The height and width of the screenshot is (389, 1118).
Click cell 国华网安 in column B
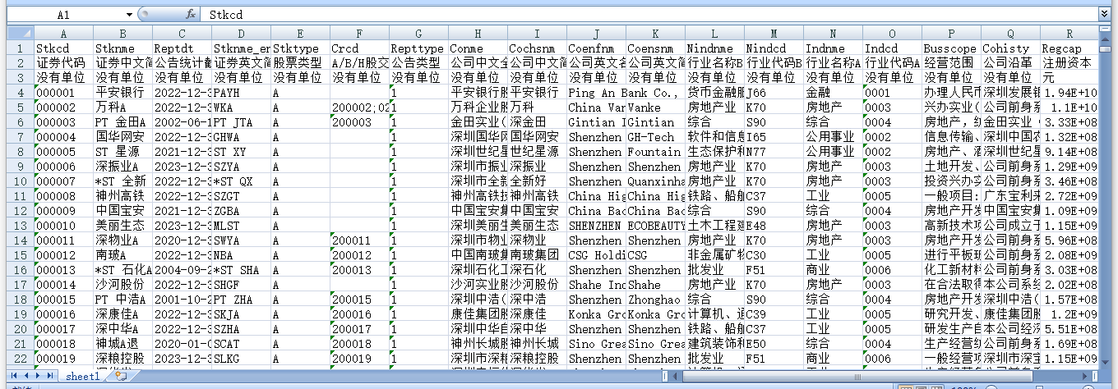[x=122, y=136]
